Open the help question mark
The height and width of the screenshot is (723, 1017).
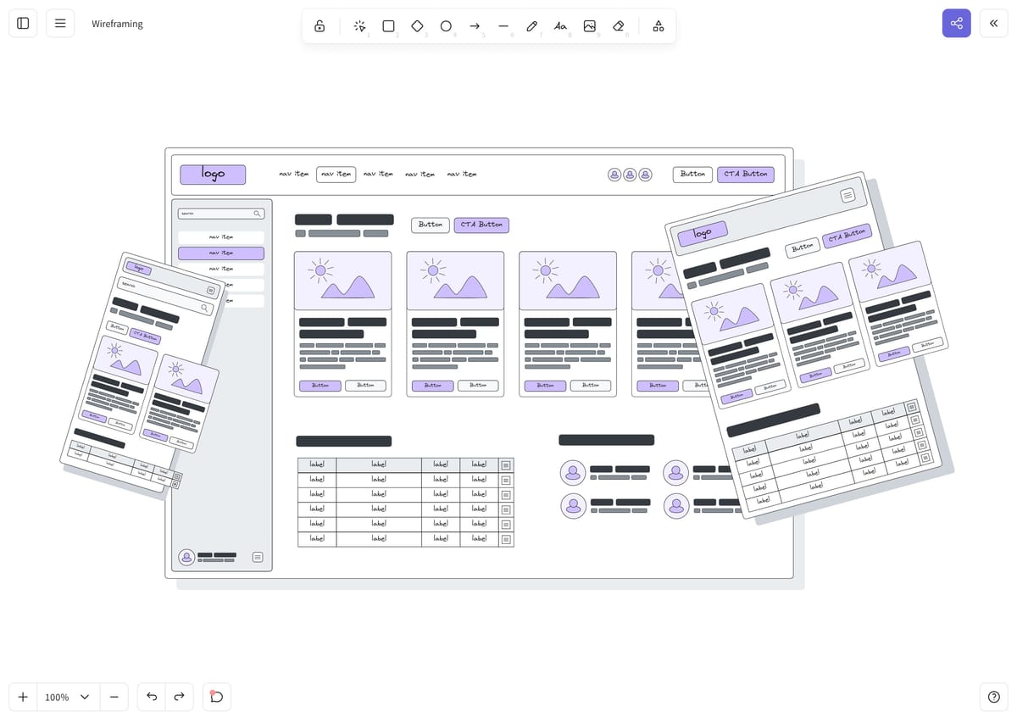click(994, 697)
